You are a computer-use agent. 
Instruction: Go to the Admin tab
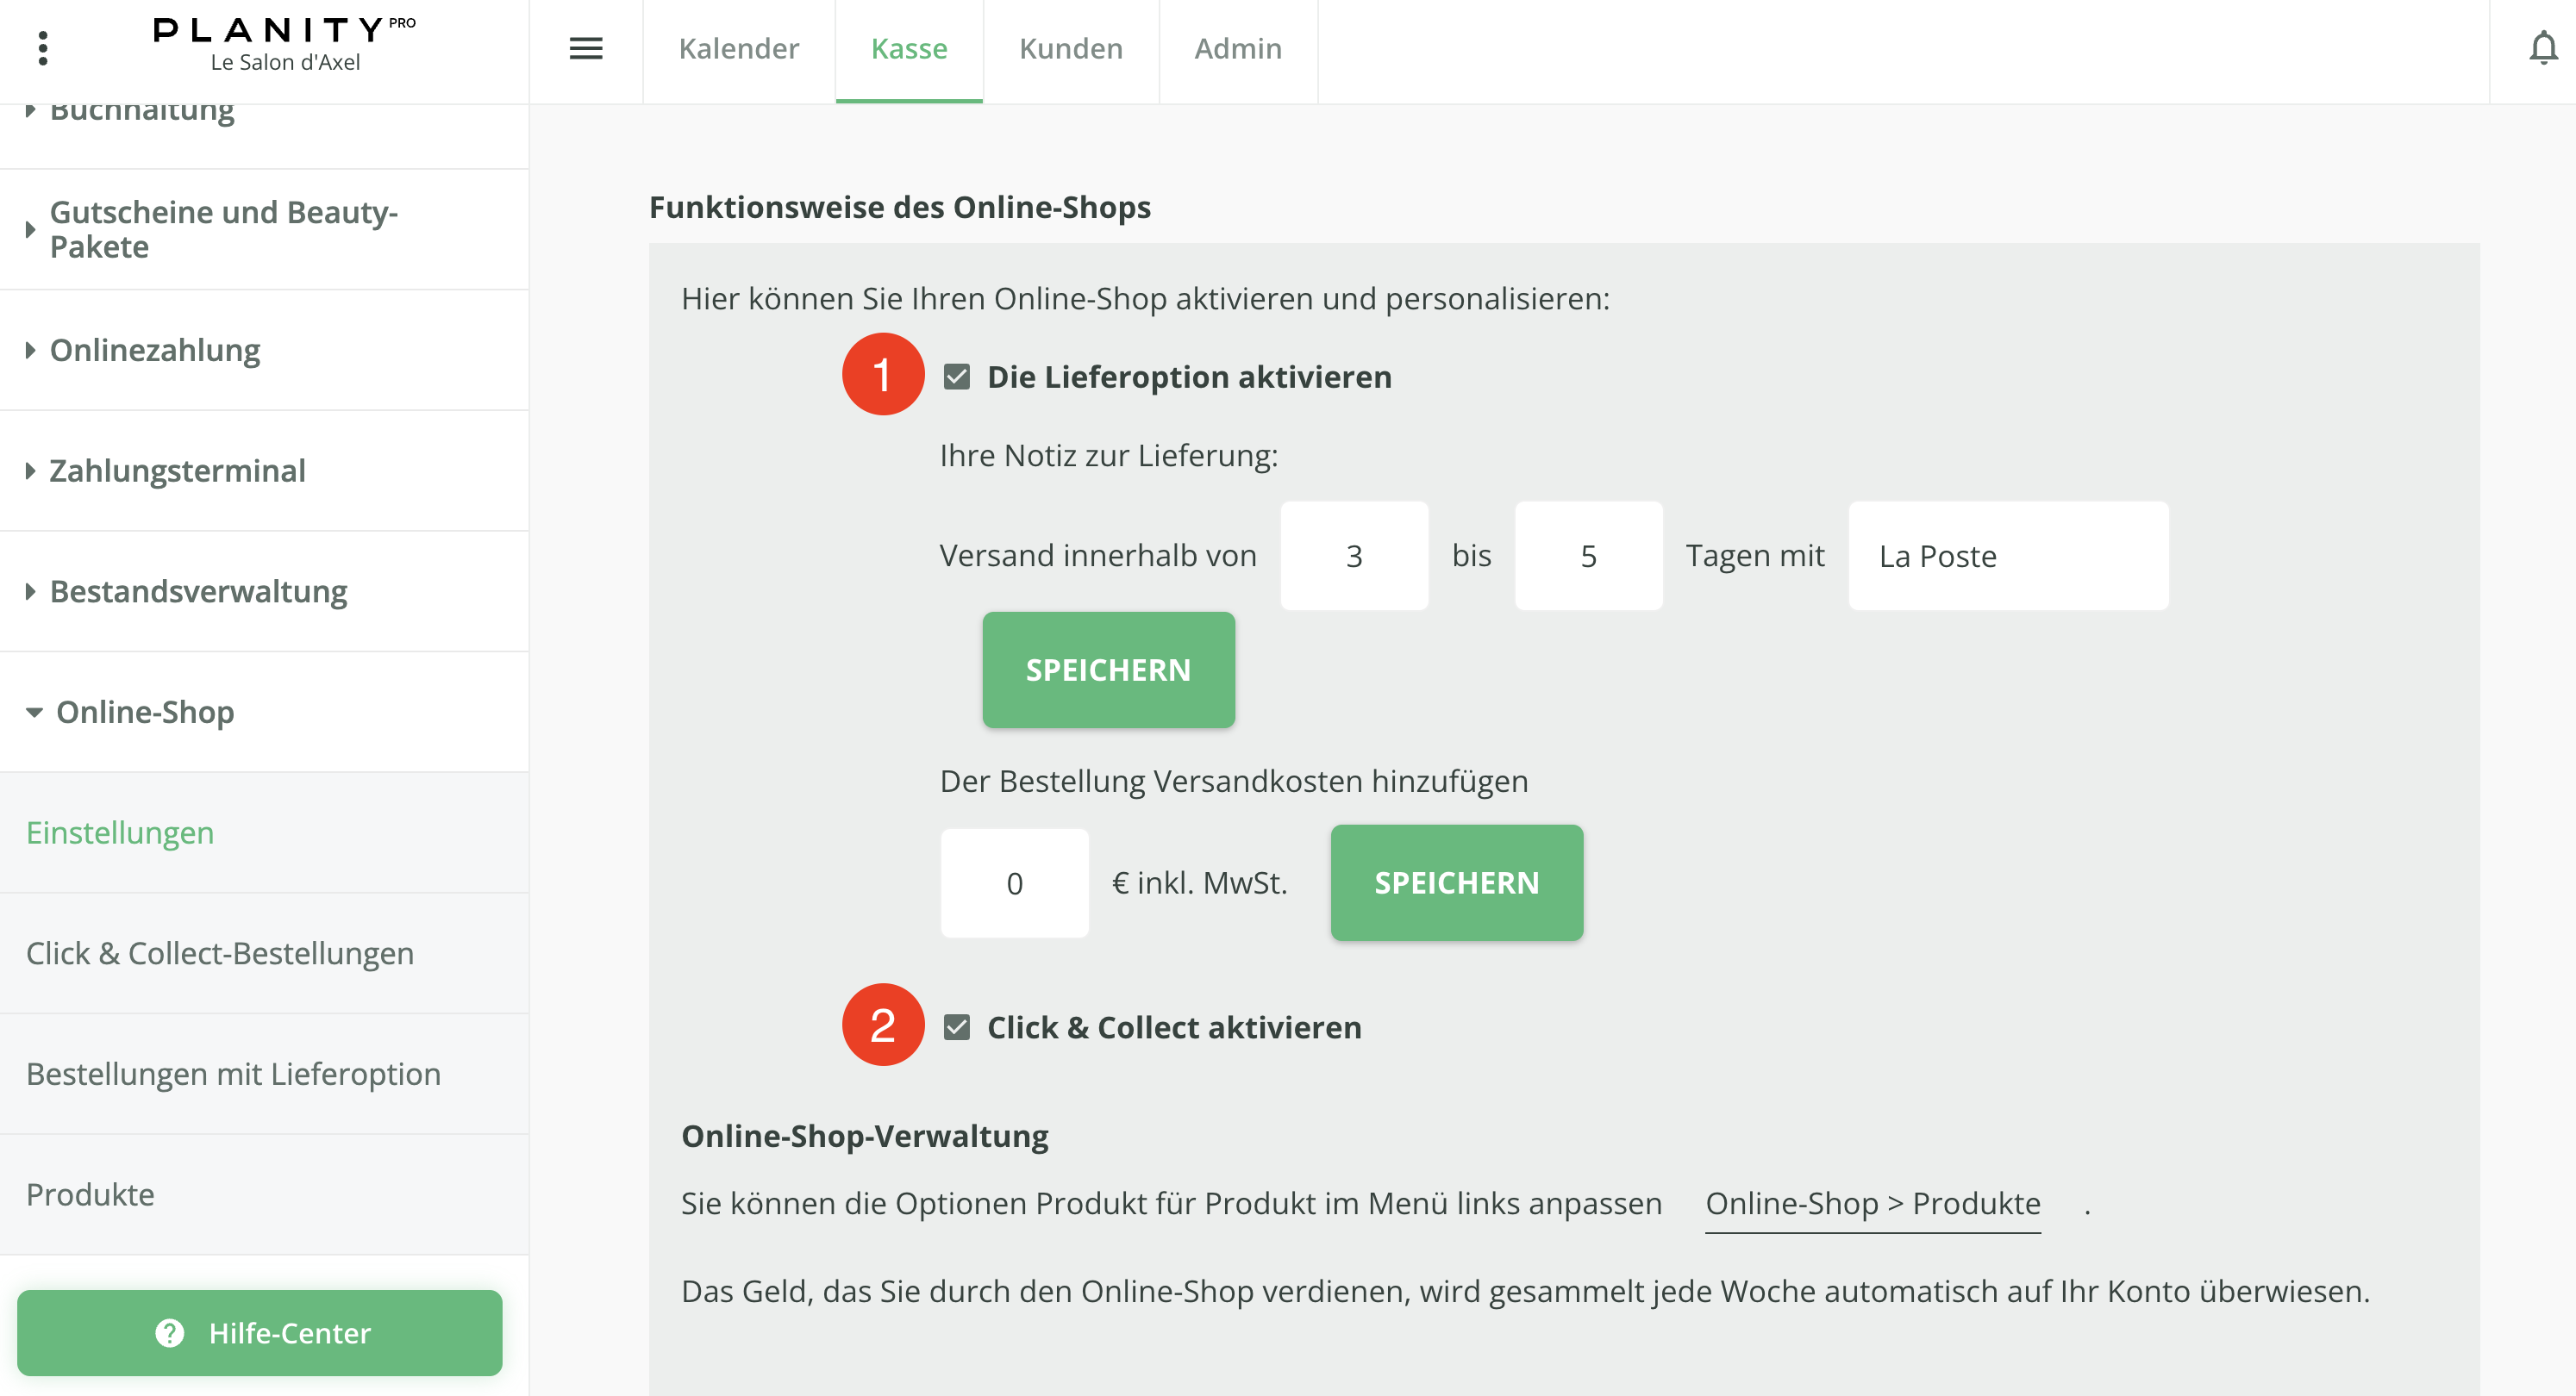[x=1237, y=48]
